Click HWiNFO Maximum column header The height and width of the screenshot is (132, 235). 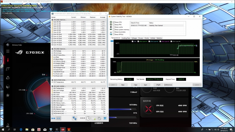[93, 17]
